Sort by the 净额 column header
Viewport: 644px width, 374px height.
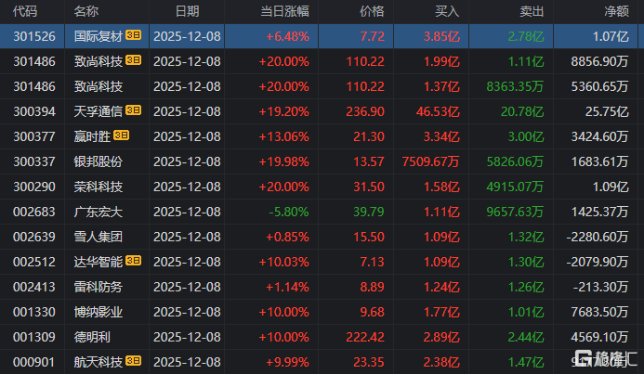pos(615,11)
